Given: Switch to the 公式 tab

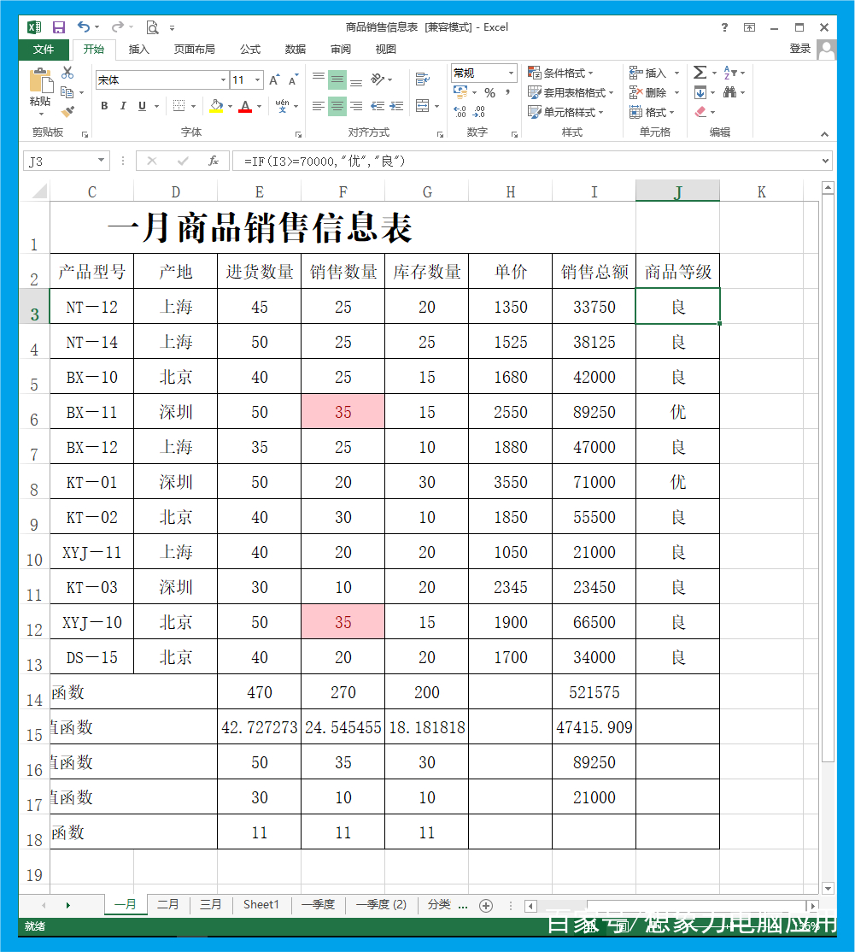Looking at the screenshot, I should (250, 50).
